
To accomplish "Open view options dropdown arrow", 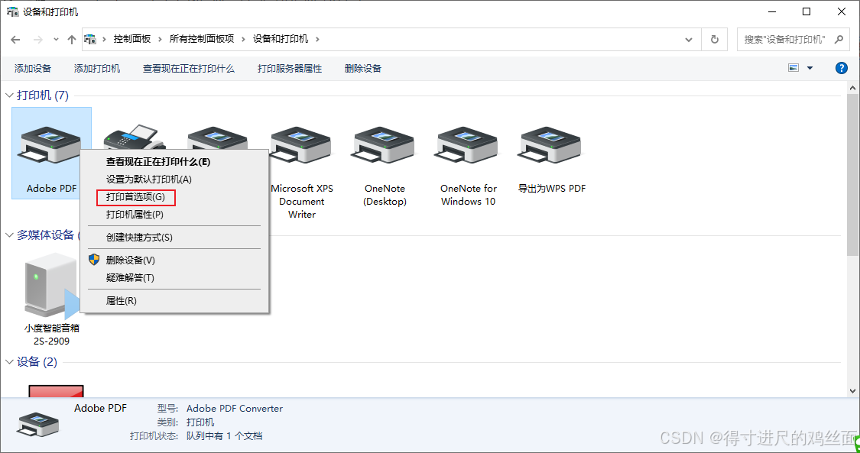I will tap(810, 68).
